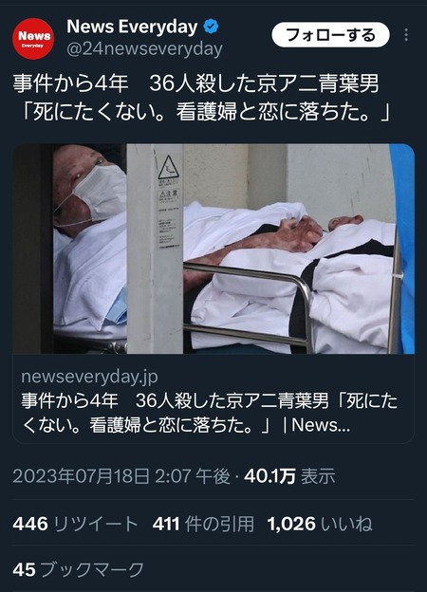View the 1,026 いいね list
This screenshot has height=592, width=427.
[320, 524]
